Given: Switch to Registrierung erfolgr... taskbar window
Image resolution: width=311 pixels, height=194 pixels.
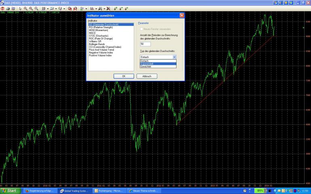Looking at the screenshot, I should pyautogui.click(x=40, y=191).
